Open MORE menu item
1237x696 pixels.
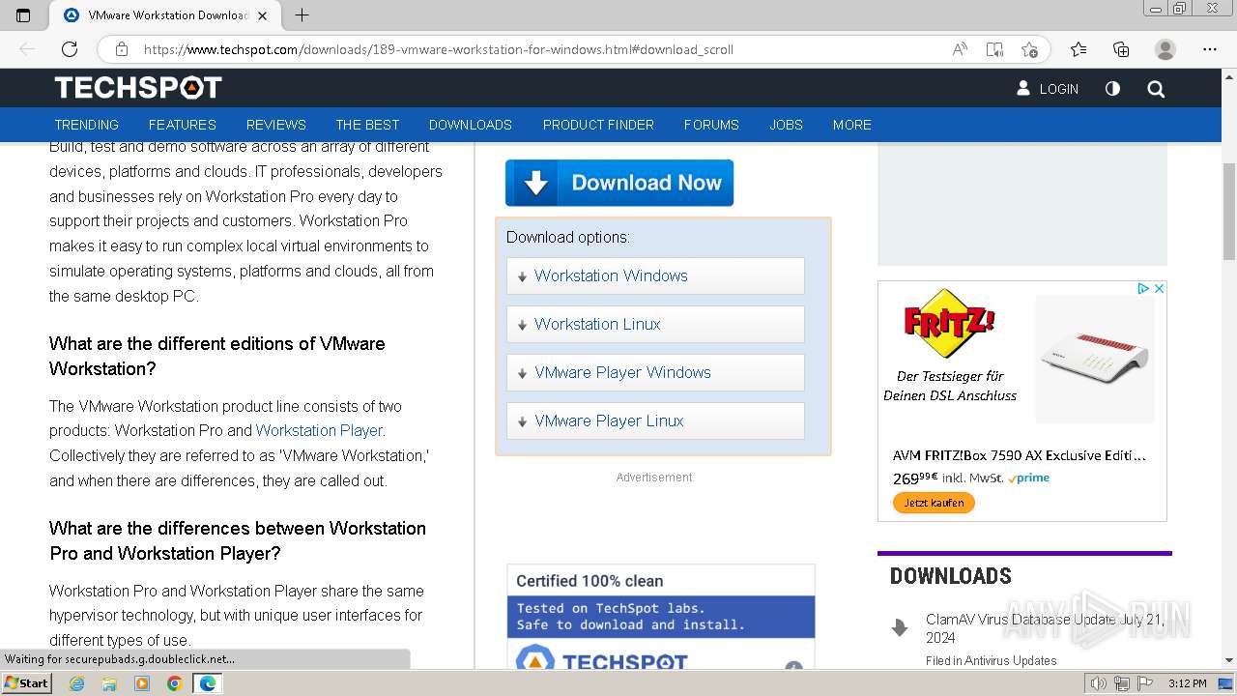tap(852, 125)
